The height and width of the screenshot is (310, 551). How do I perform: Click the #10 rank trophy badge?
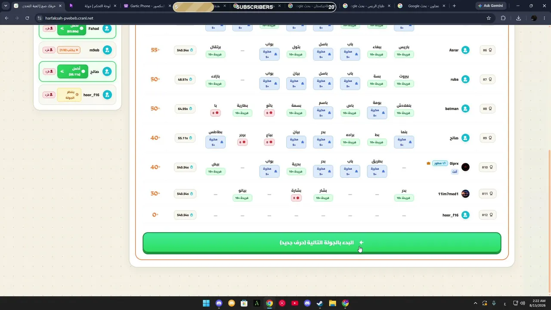click(x=487, y=167)
